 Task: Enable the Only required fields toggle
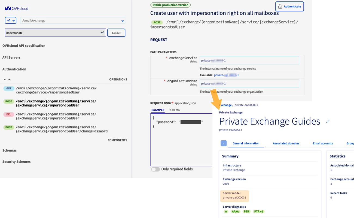pyautogui.click(x=155, y=169)
